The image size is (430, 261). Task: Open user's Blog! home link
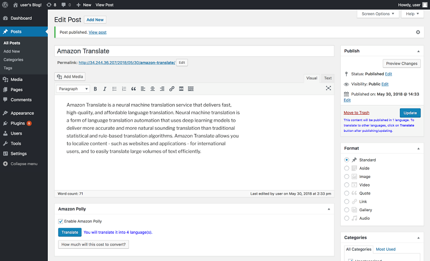click(x=27, y=5)
